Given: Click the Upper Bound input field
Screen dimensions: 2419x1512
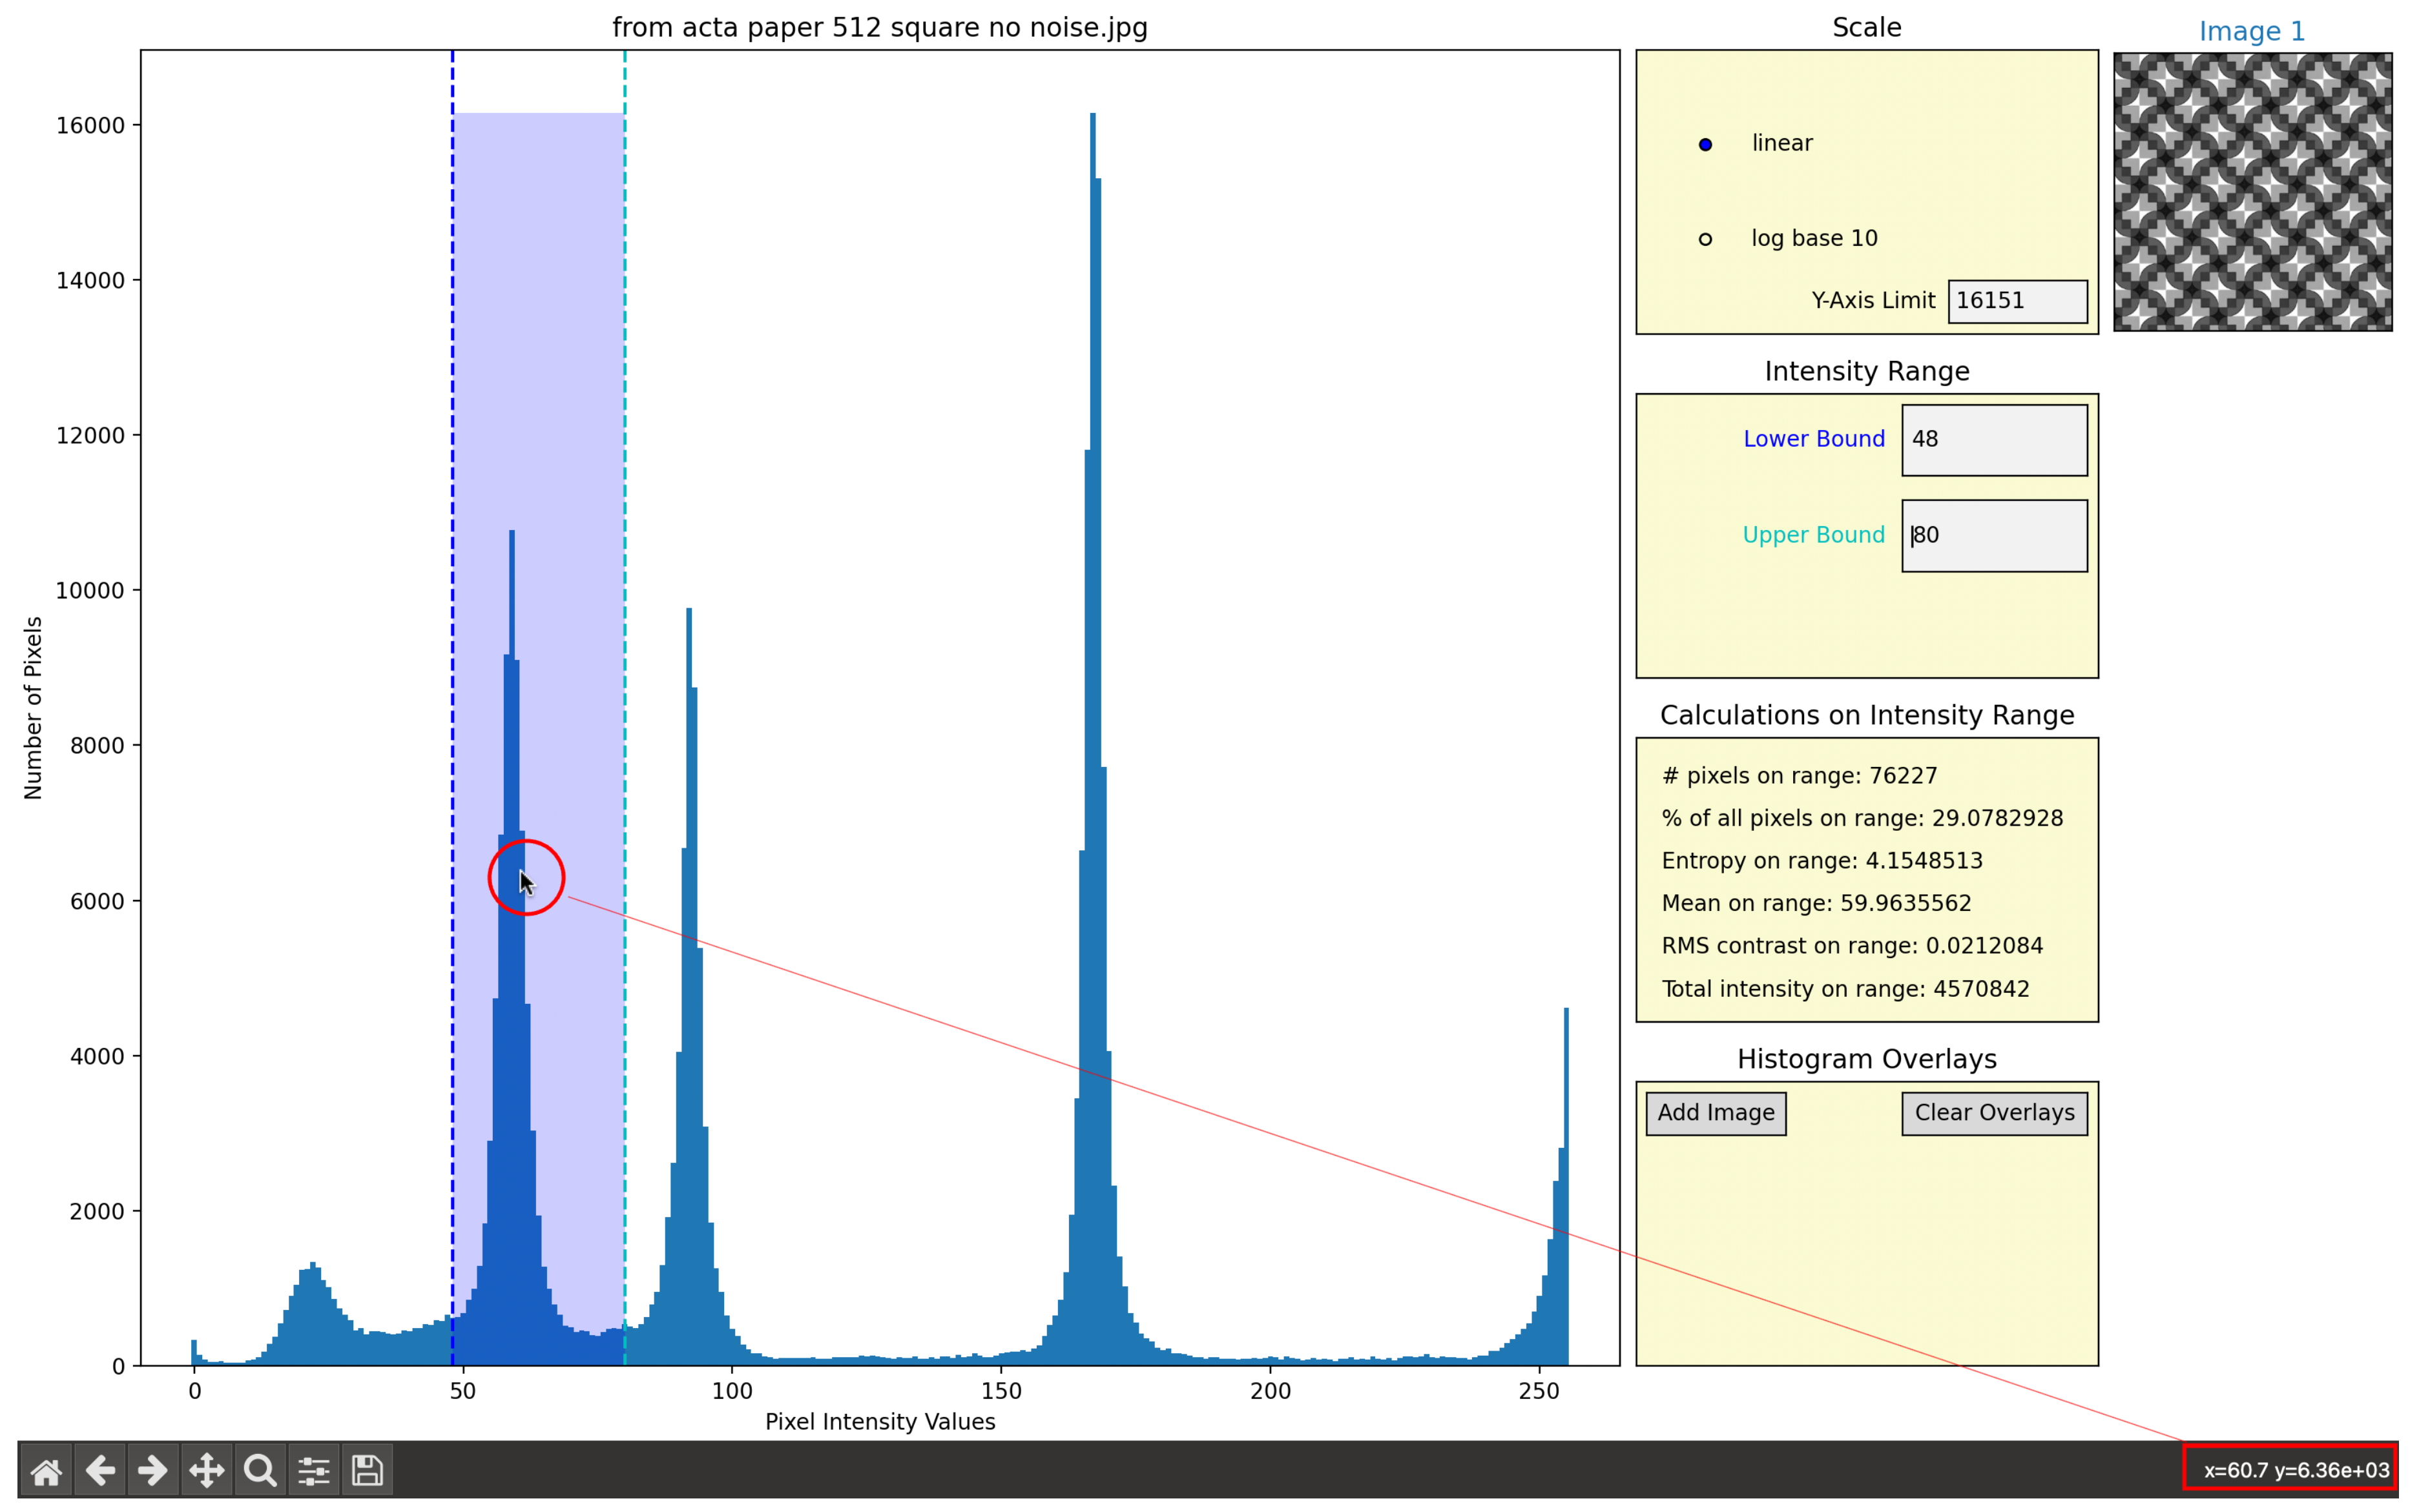Looking at the screenshot, I should coord(1994,536).
